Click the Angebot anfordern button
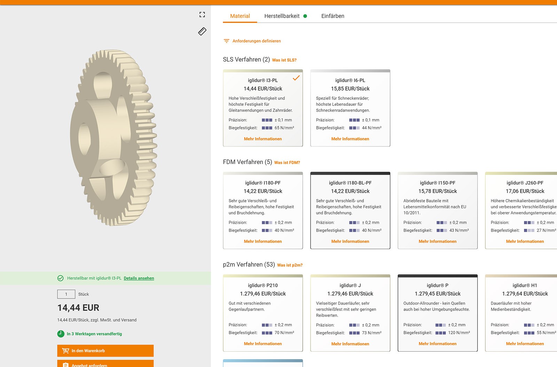This screenshot has width=557, height=367. [105, 364]
